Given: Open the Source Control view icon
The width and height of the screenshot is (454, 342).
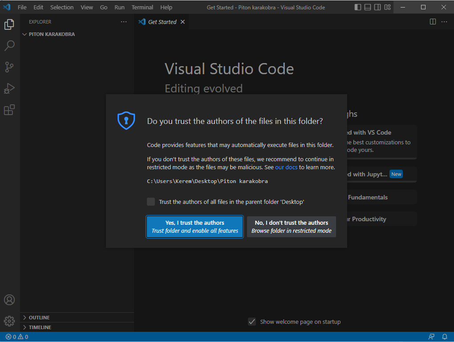Looking at the screenshot, I should tap(9, 67).
